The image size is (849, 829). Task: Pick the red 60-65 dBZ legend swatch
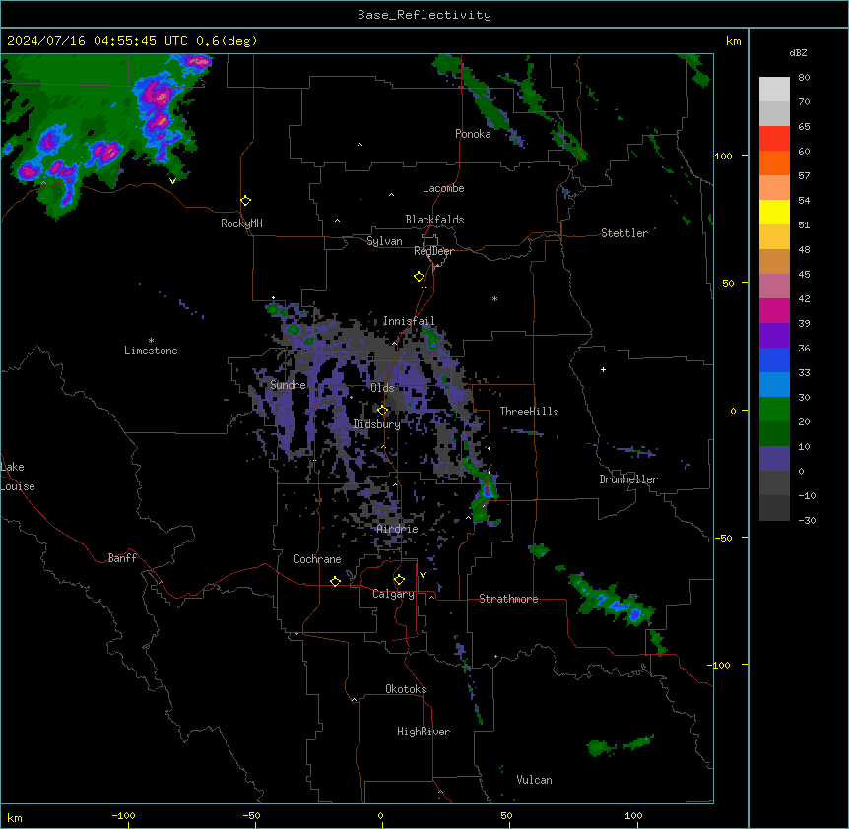[774, 138]
